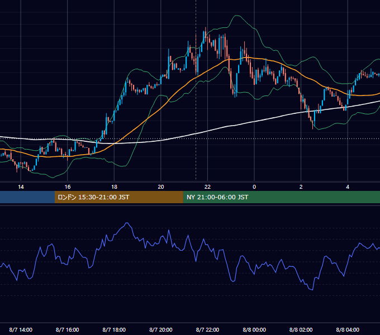380x335 pixels.
Task: Click hour label 20 on price chart axis
Action: 161,187
